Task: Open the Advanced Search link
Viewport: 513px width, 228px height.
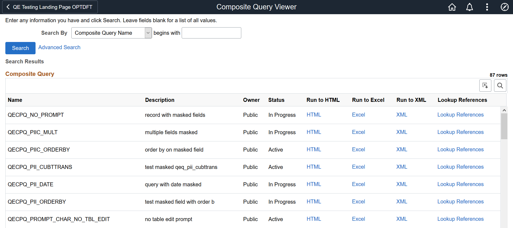Action: tap(59, 47)
